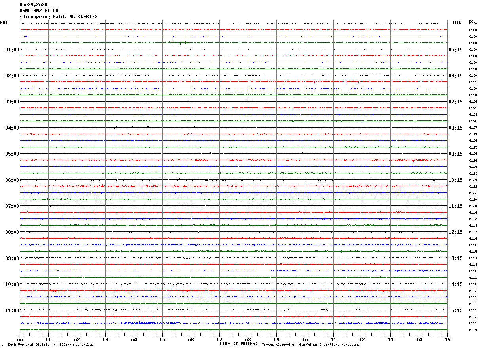Click the UTC time zone label
479x350 pixels.
point(457,23)
